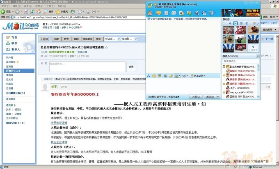Click 关闭 button in QQ chat window

click(196, 97)
